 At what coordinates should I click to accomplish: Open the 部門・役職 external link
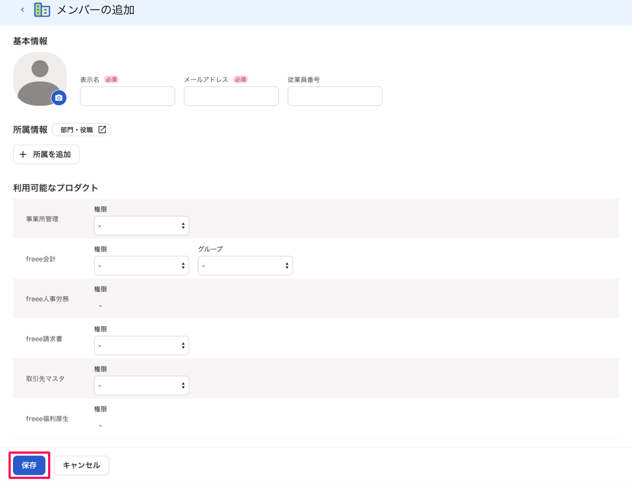coord(82,130)
